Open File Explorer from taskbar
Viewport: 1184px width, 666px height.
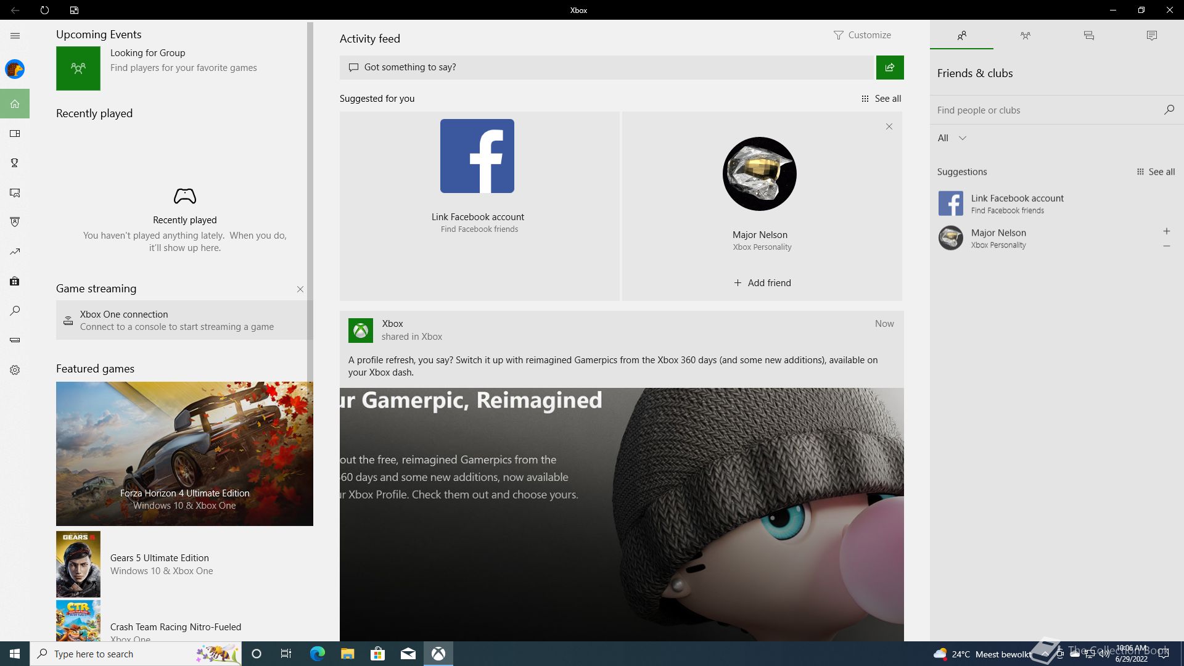[347, 654]
